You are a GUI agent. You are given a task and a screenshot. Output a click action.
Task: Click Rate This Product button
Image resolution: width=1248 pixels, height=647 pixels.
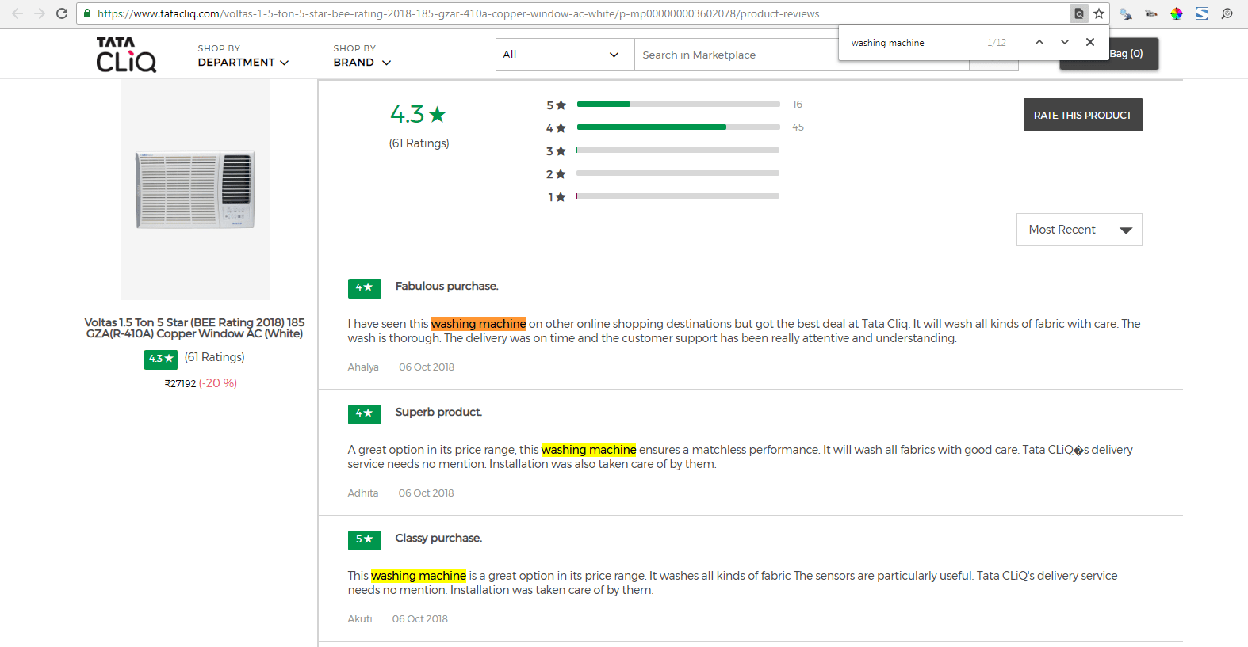coord(1082,115)
